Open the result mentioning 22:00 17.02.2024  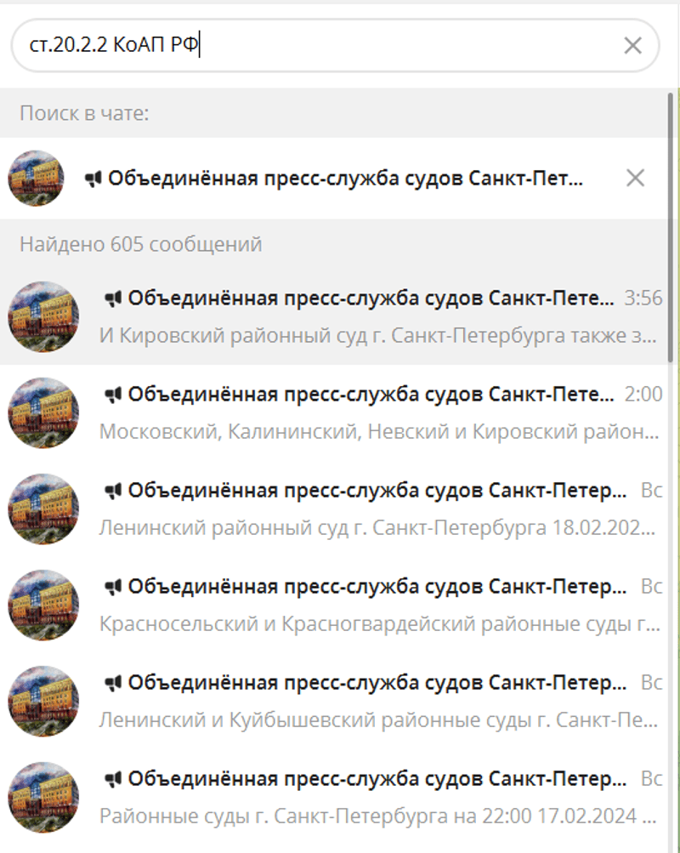coord(334,798)
